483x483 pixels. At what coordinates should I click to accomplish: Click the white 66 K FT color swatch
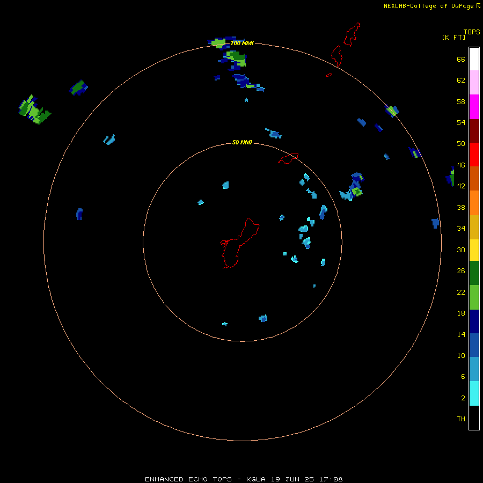coord(474,59)
